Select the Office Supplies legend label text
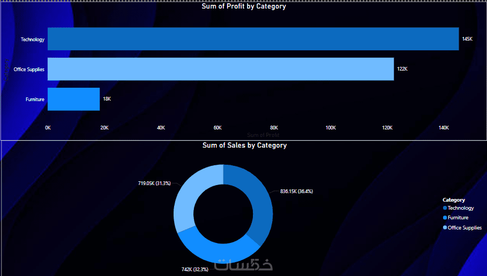Screen dimensions: 487x276 tap(464, 228)
